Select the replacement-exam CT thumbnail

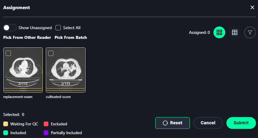(23, 70)
